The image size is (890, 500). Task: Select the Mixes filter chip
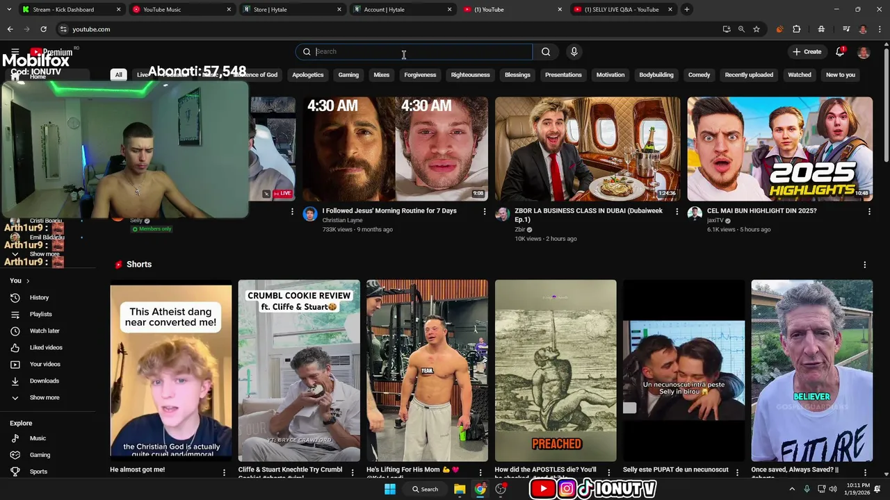pyautogui.click(x=382, y=75)
